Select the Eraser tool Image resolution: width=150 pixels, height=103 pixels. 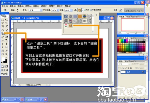point(3,37)
